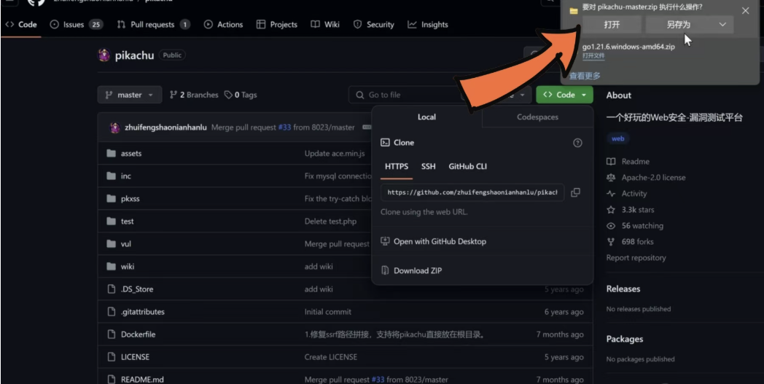Open the LICENSE file
The width and height of the screenshot is (764, 384).
coord(135,357)
